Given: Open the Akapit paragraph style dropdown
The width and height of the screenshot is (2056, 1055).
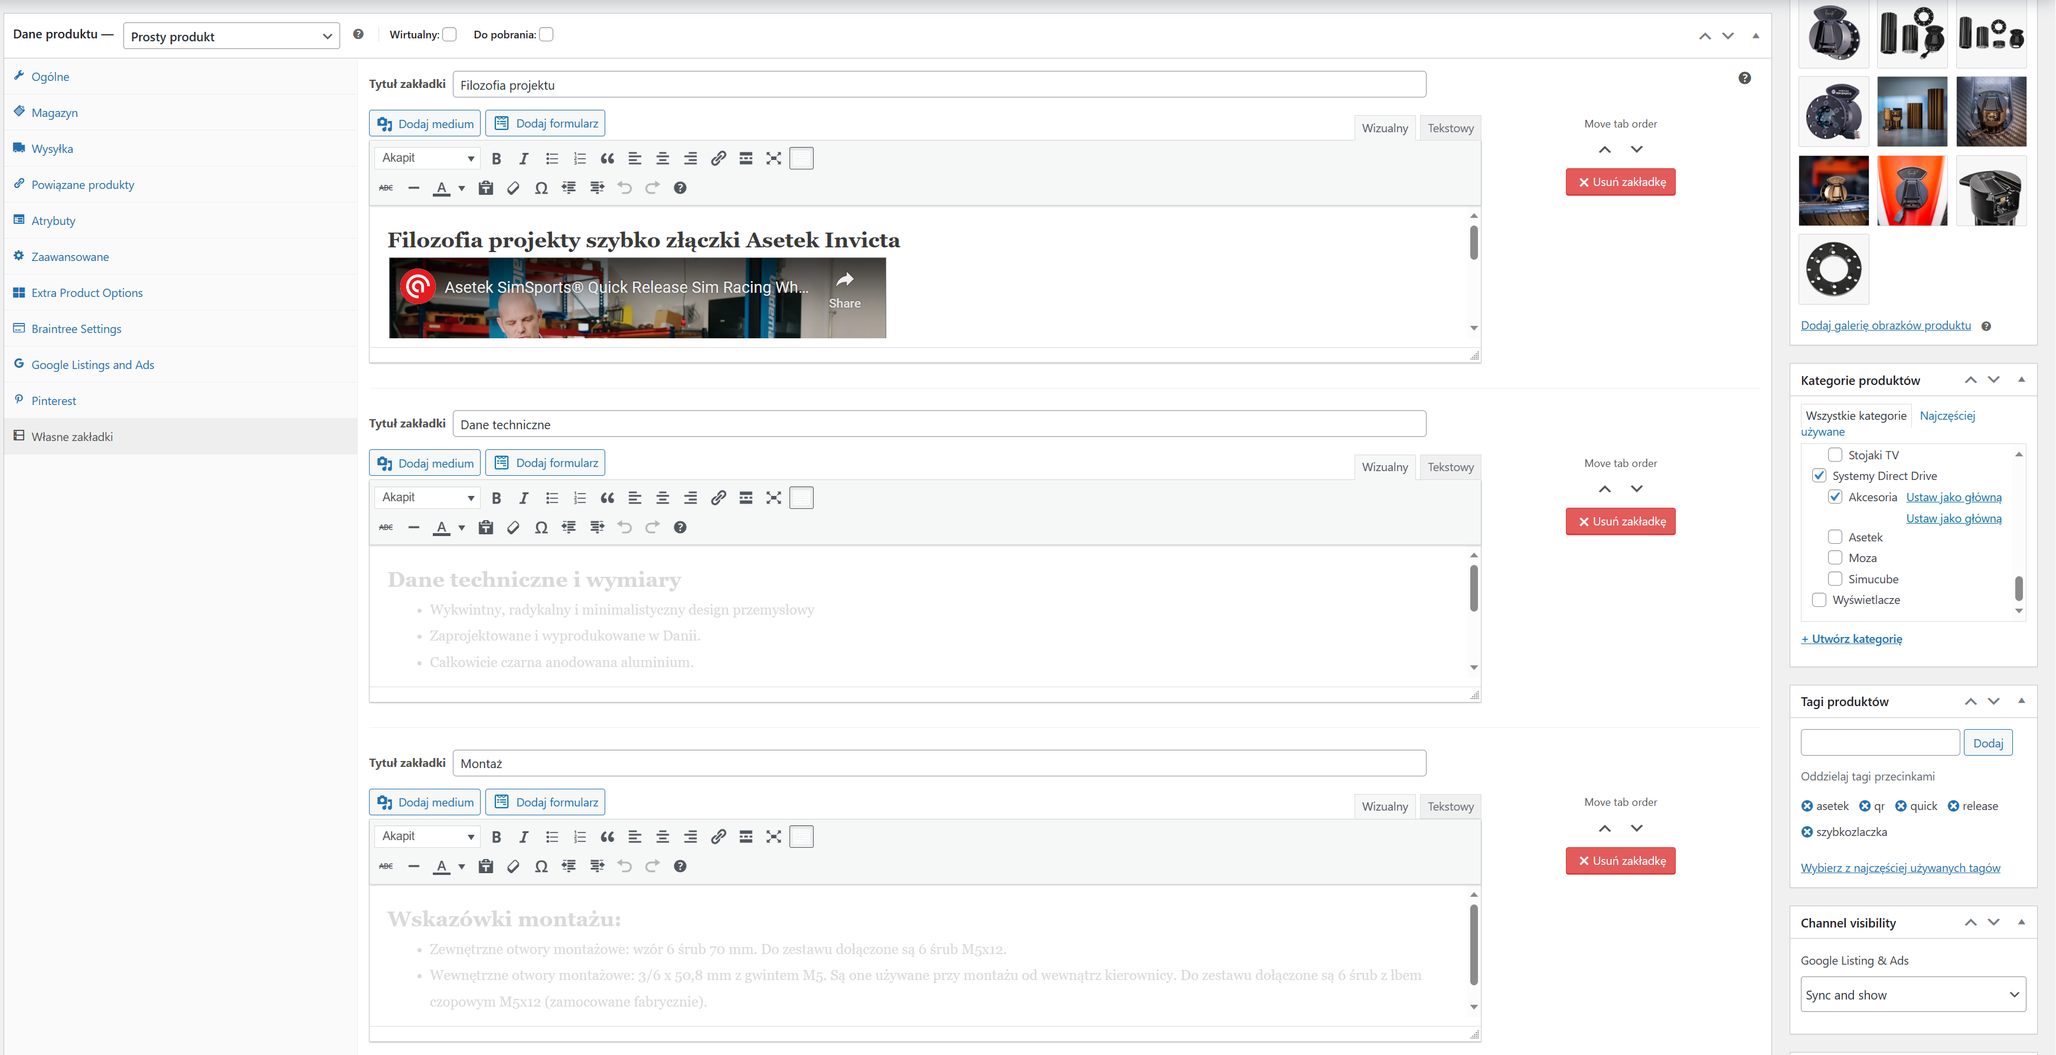Looking at the screenshot, I should pos(426,158).
